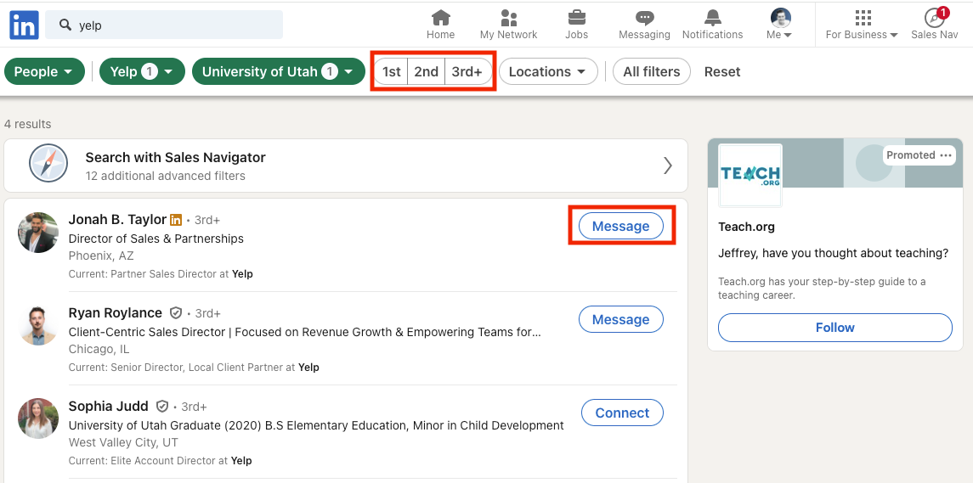Click the search box containing yelp
The width and height of the screenshot is (973, 483).
pyautogui.click(x=164, y=25)
